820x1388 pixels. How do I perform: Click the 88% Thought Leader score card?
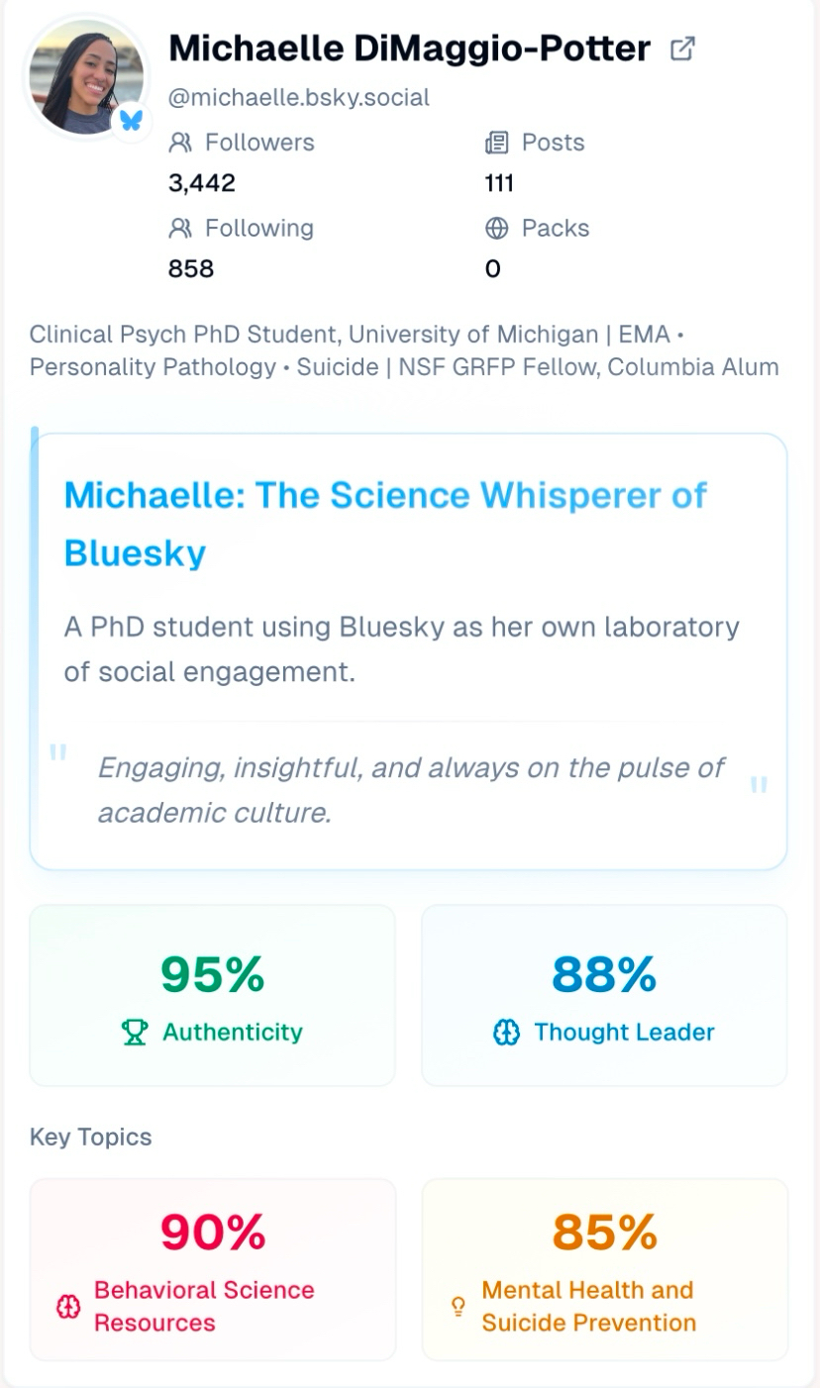(x=604, y=995)
